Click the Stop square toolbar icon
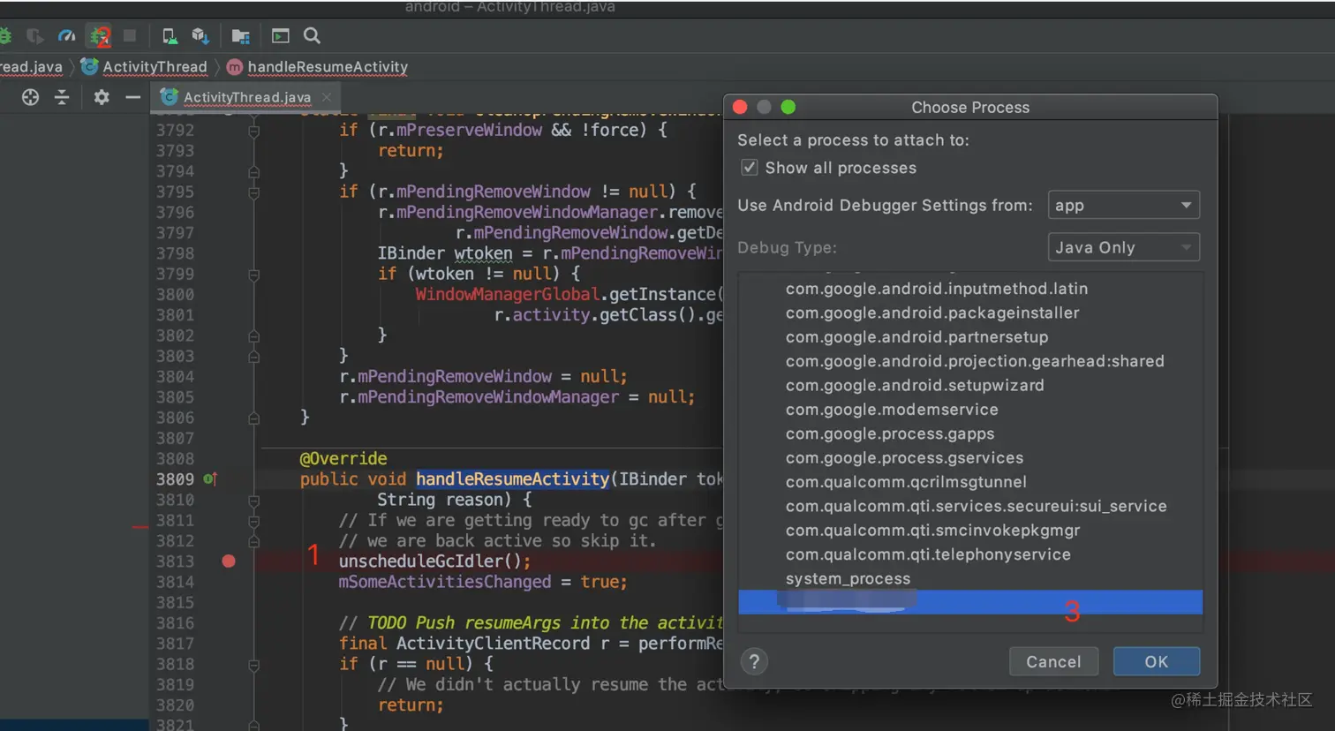This screenshot has width=1335, height=731. pyautogui.click(x=130, y=36)
